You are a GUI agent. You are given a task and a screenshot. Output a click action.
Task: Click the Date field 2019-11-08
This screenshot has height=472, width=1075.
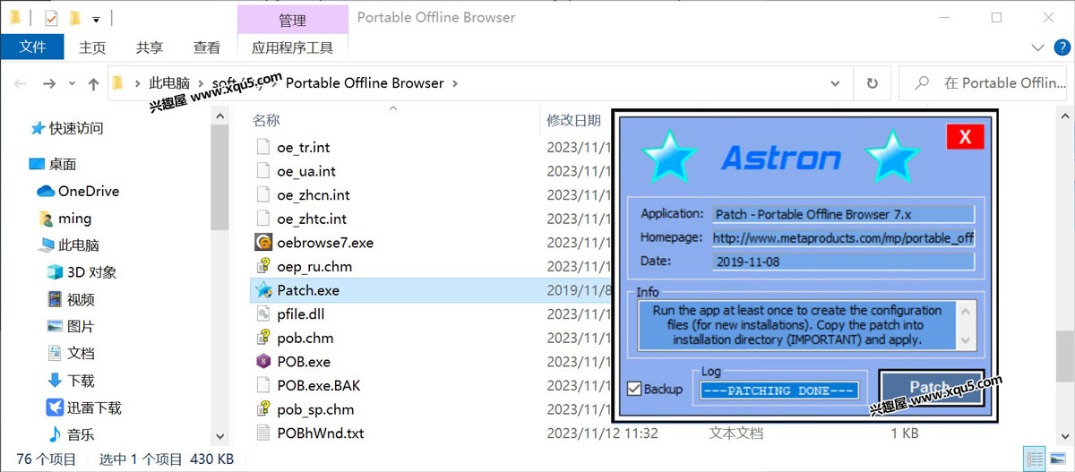coord(843,262)
